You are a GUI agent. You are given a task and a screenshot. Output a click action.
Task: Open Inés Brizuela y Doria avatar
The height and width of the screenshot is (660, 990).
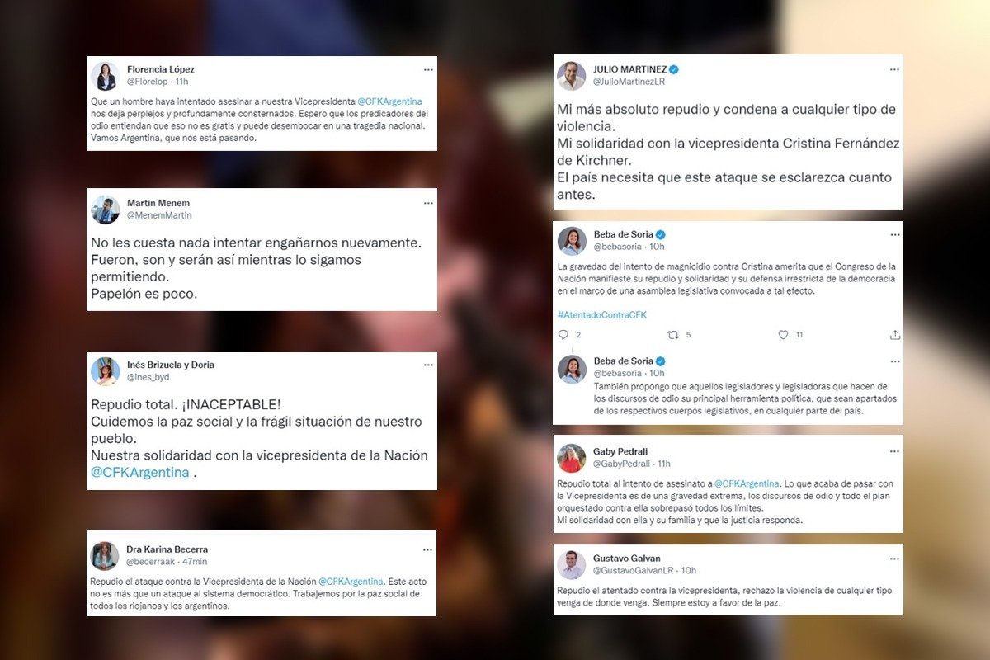(105, 372)
